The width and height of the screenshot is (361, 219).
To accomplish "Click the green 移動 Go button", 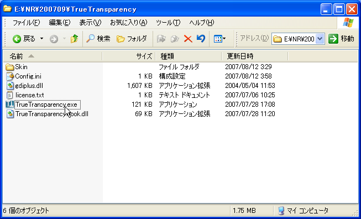I will point(341,39).
